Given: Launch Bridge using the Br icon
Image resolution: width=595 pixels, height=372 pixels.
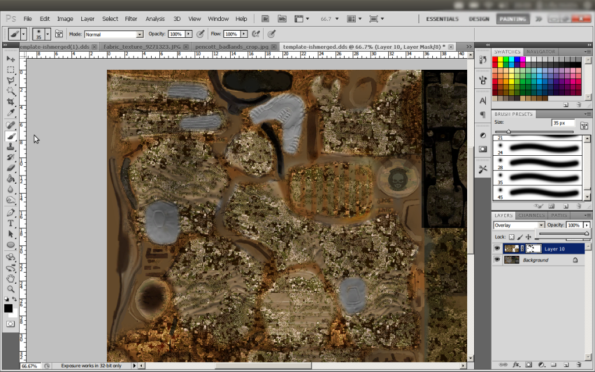Looking at the screenshot, I should 265,19.
